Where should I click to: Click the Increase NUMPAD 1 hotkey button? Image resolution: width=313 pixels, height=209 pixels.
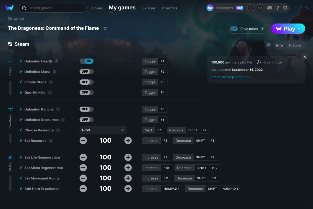pyautogui.click(x=162, y=189)
